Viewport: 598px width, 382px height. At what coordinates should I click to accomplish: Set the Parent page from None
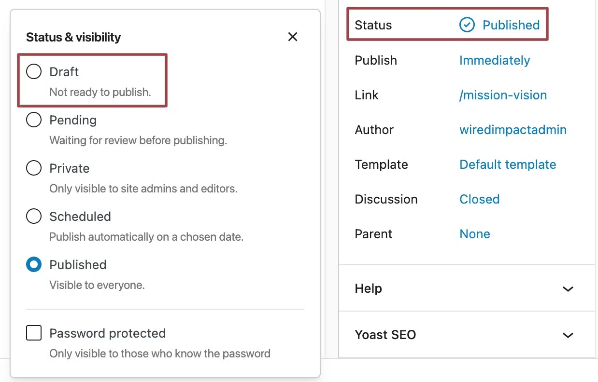[475, 234]
